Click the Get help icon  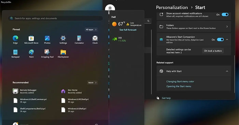tap(158, 98)
